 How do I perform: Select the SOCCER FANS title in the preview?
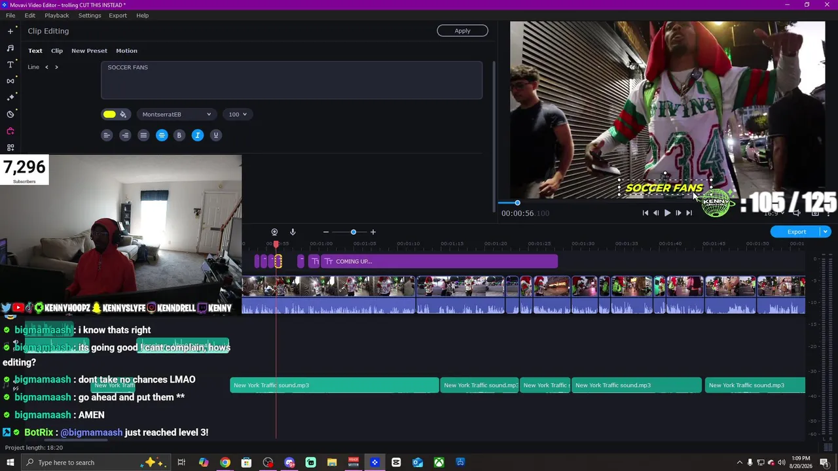click(x=664, y=188)
